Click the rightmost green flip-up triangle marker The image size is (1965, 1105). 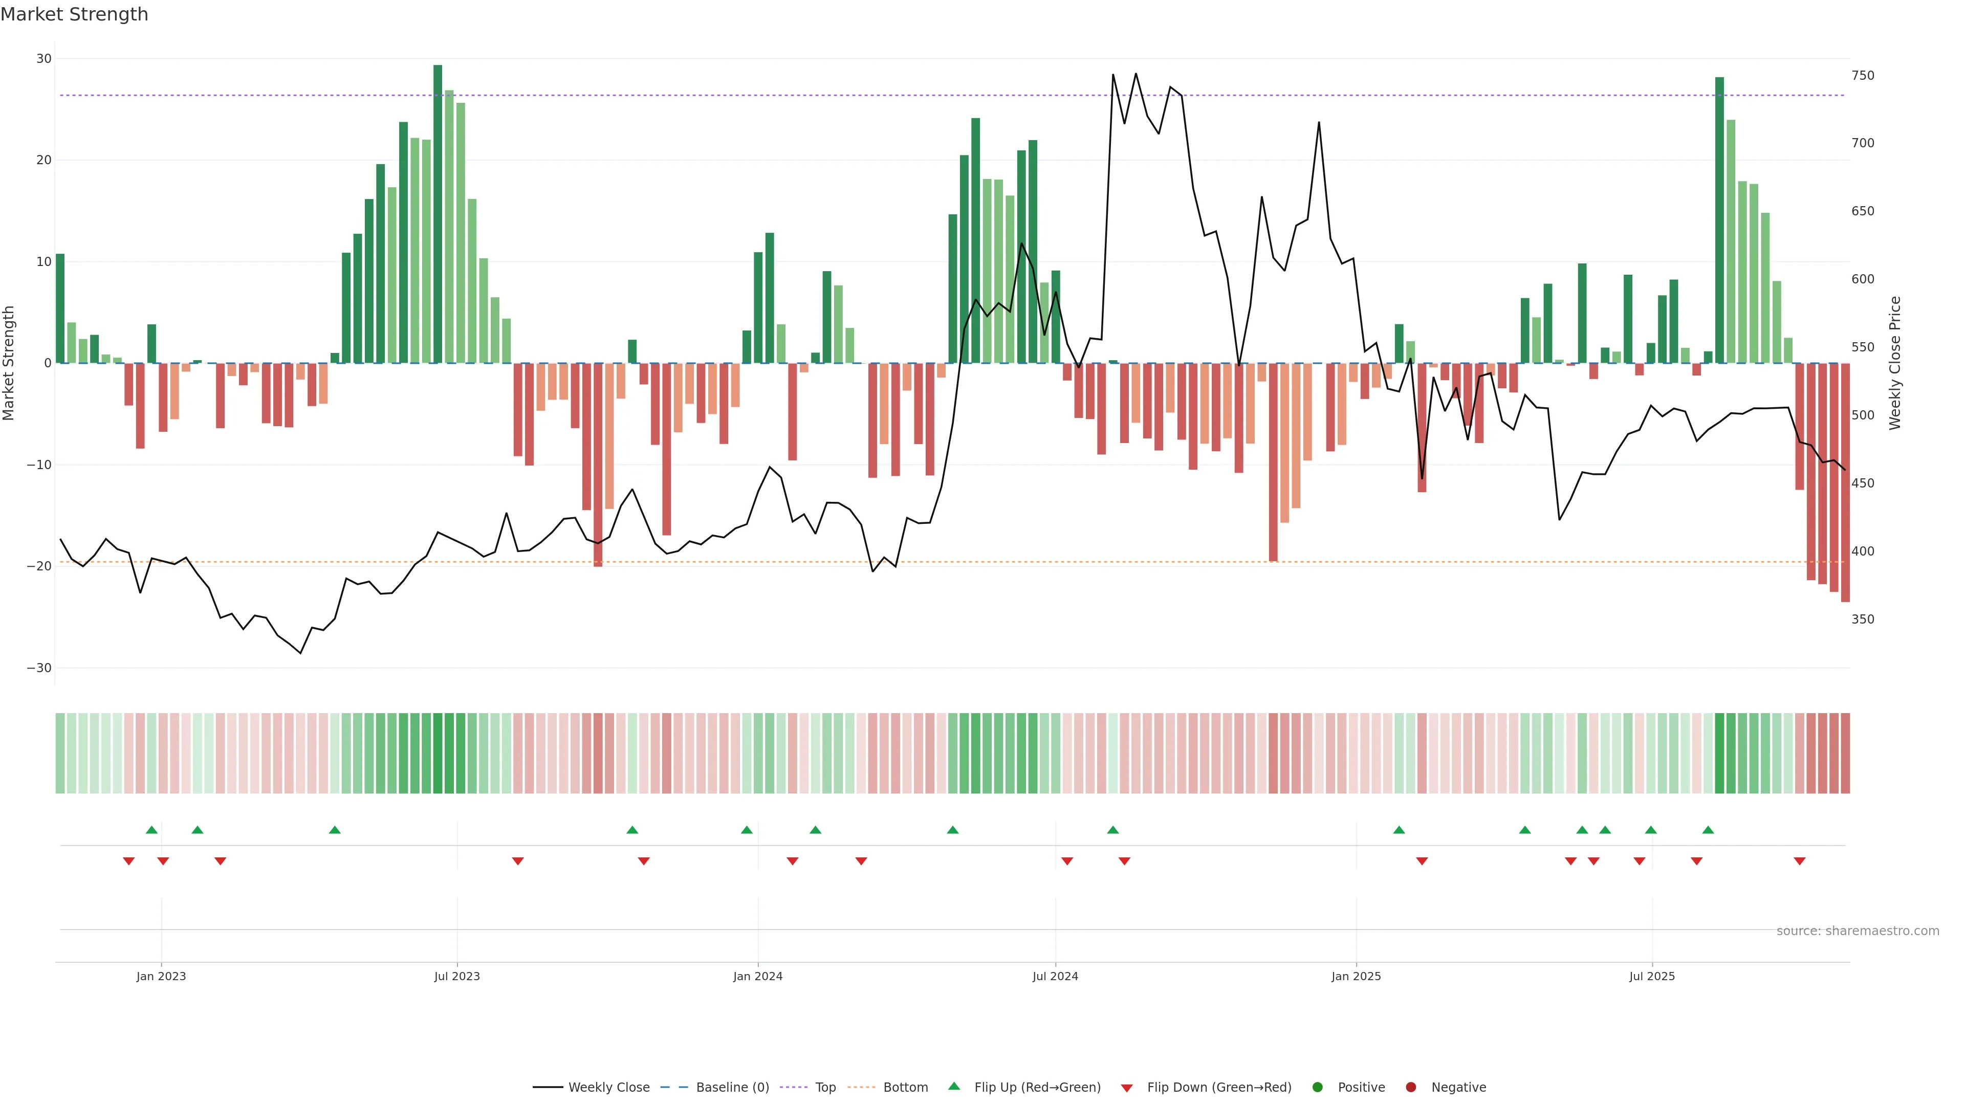[1708, 830]
